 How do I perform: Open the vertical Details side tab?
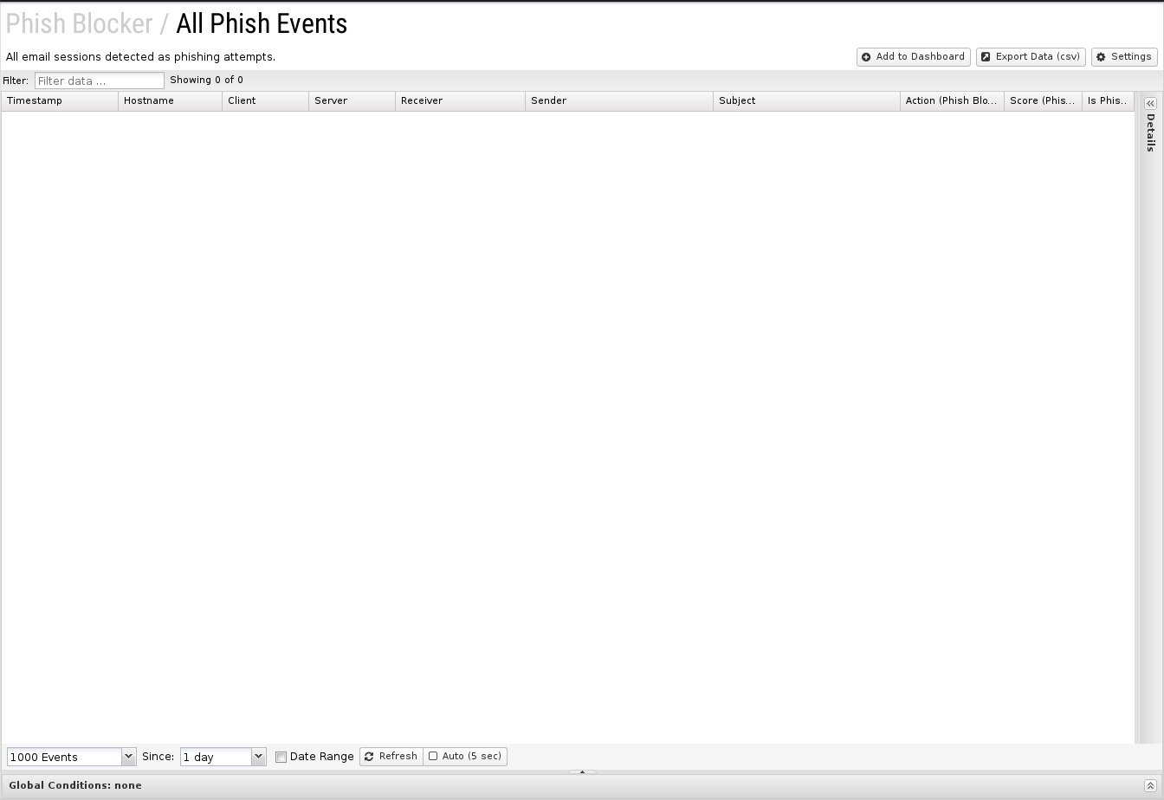[1150, 132]
